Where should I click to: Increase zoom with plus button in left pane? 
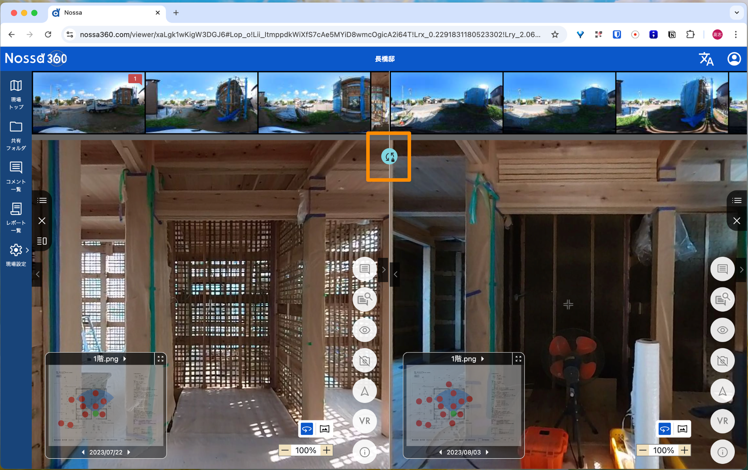(x=327, y=450)
